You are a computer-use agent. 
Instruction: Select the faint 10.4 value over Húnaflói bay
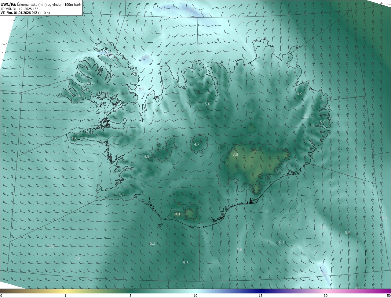point(141,89)
